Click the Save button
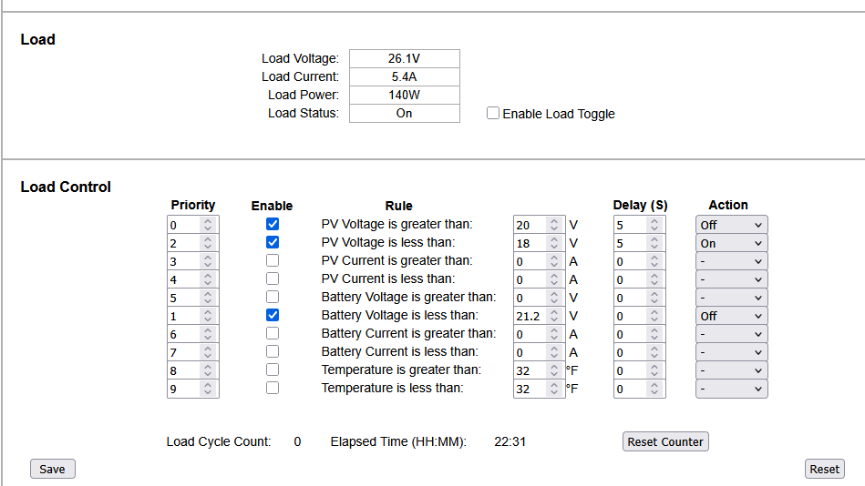Image resolution: width=865 pixels, height=486 pixels. click(52, 469)
